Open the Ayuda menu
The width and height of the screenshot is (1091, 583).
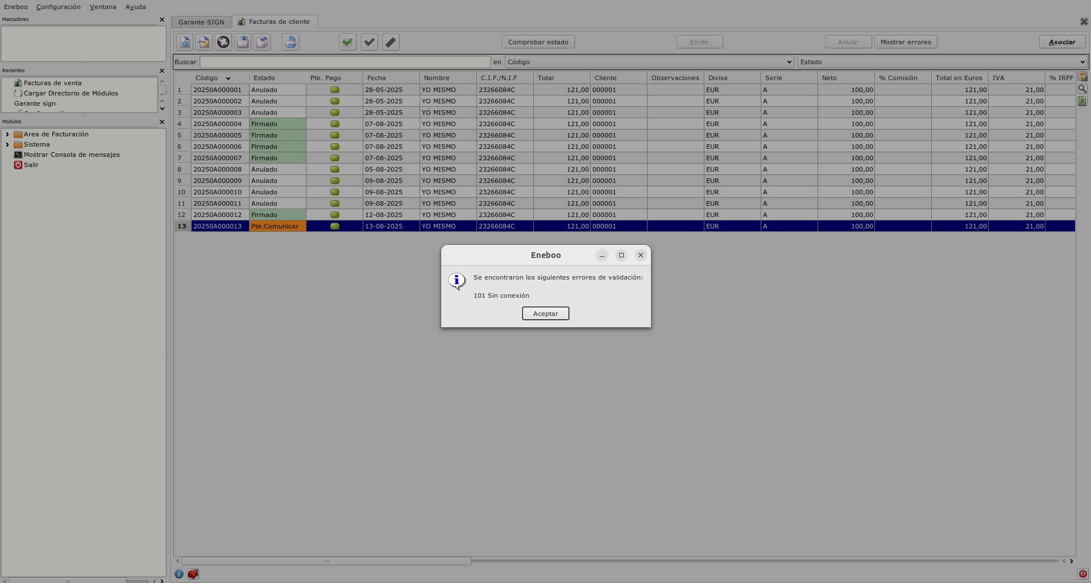136,7
